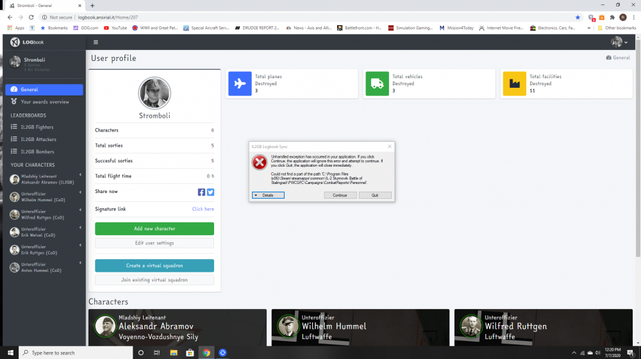Open Your awards overview
641x359 pixels.
[44, 102]
